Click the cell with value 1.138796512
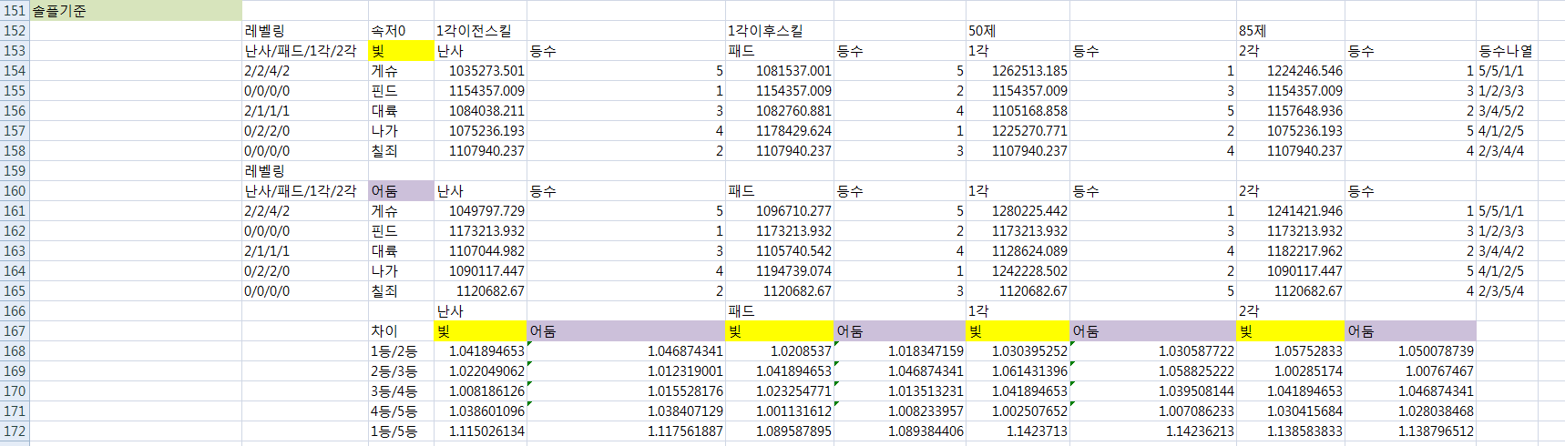The height and width of the screenshot is (446, 1565). pyautogui.click(x=1410, y=431)
